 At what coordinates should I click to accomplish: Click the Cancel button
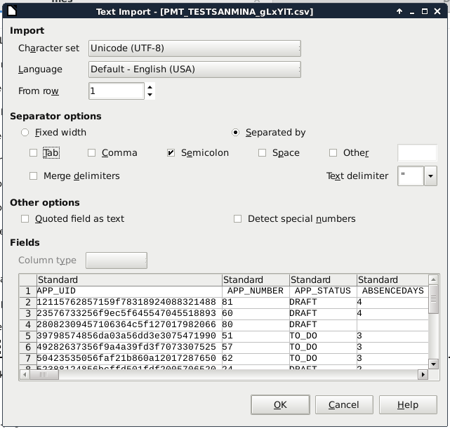tap(344, 405)
